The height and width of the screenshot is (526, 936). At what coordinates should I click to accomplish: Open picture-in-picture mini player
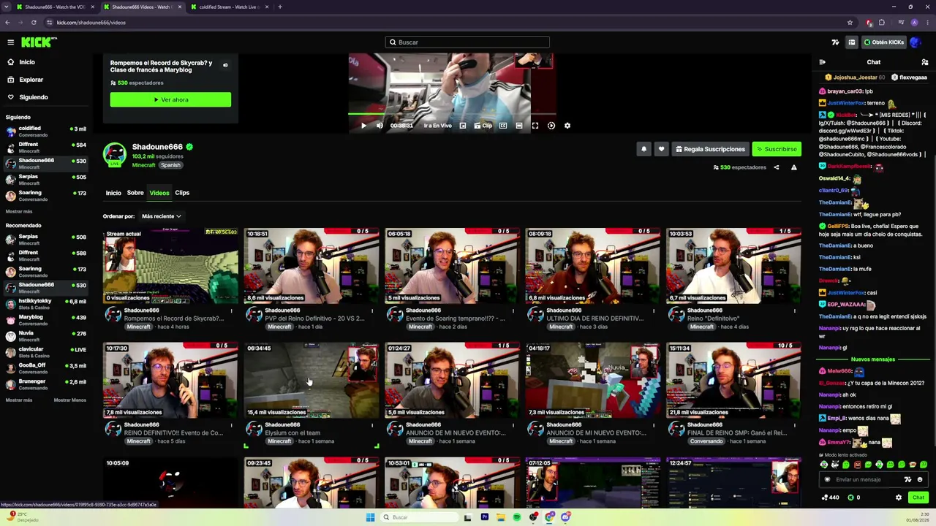(463, 126)
